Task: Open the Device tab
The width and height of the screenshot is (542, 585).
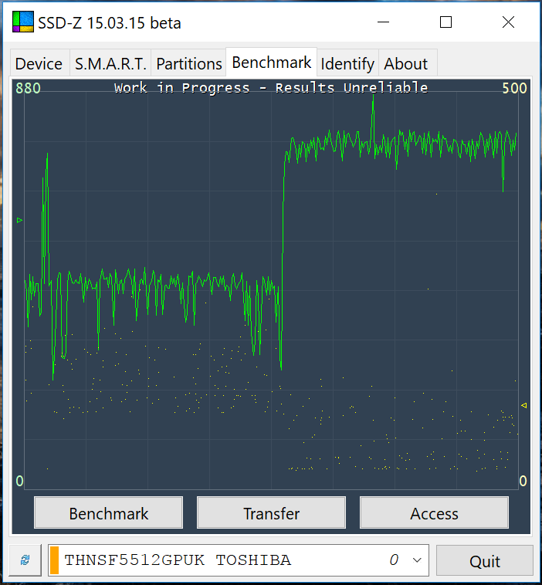Action: tap(39, 63)
